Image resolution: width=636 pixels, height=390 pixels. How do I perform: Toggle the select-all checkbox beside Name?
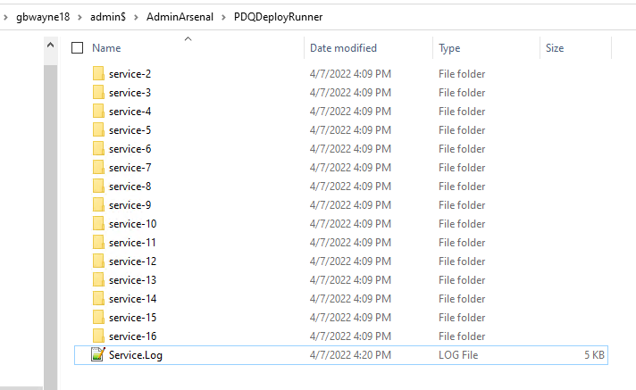pyautogui.click(x=77, y=48)
